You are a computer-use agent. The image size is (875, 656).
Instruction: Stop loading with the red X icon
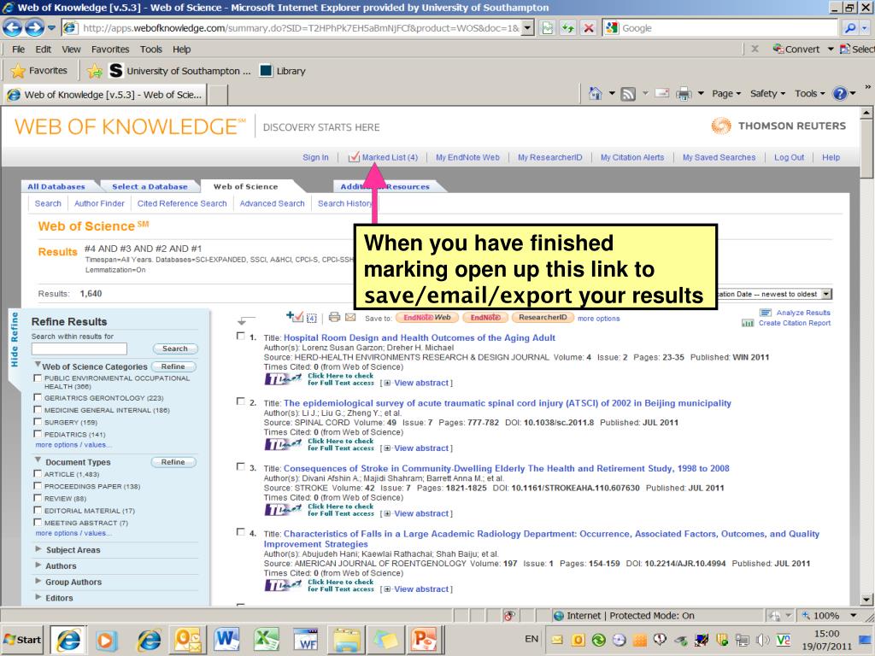tap(588, 28)
